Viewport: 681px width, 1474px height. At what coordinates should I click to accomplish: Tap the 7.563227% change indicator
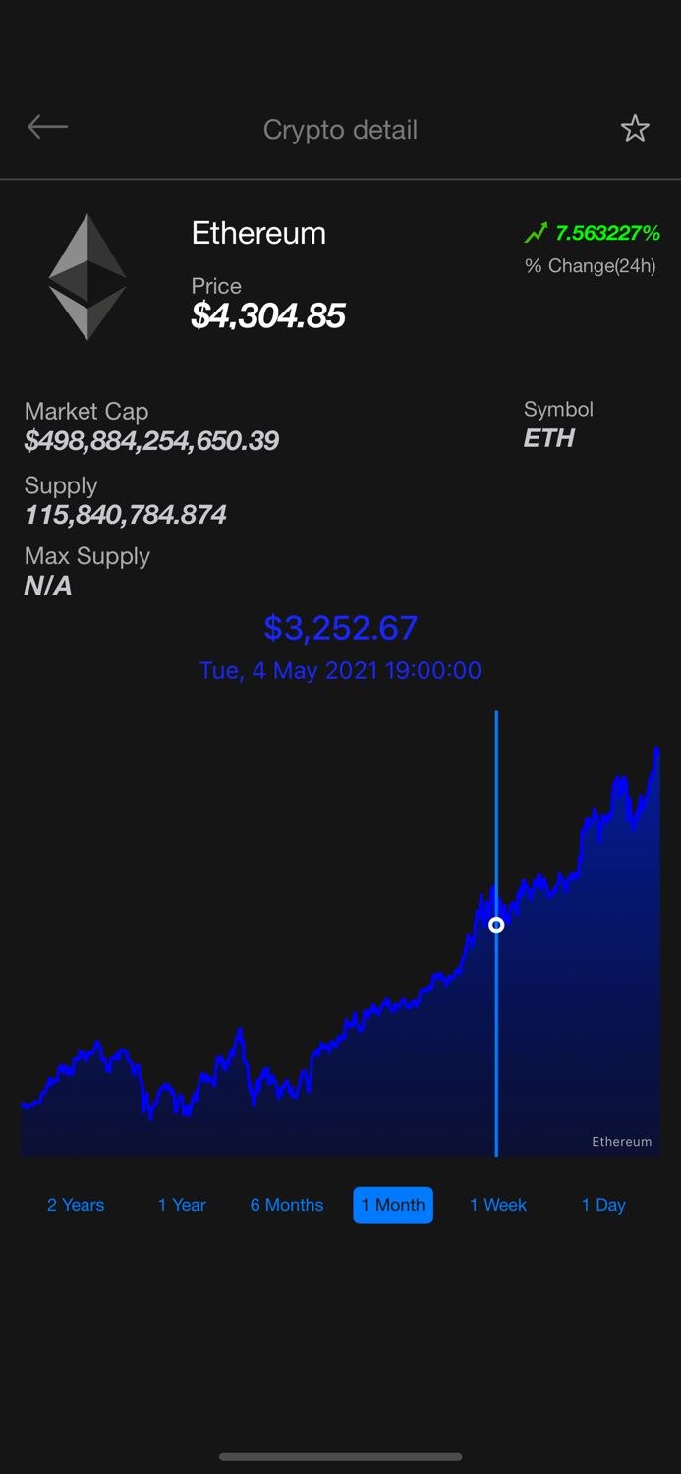[606, 233]
